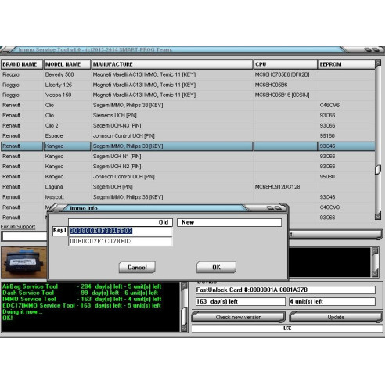This screenshot has height=385, width=385.
Task: Select Renault Clio Siemens UCH [PIN] row
Action: (x=188, y=115)
